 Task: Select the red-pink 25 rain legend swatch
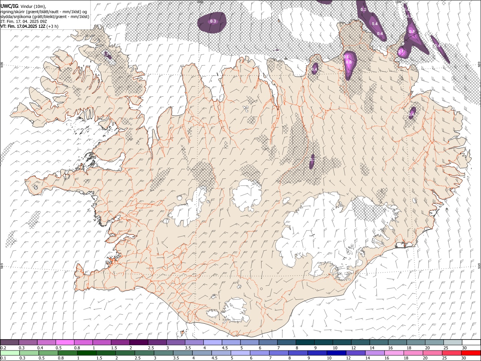pyautogui.click(x=451, y=353)
